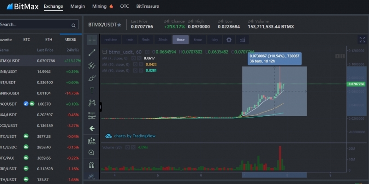The width and height of the screenshot is (369, 184).
Task: Click the search magnifier icon
Action: (73, 25)
